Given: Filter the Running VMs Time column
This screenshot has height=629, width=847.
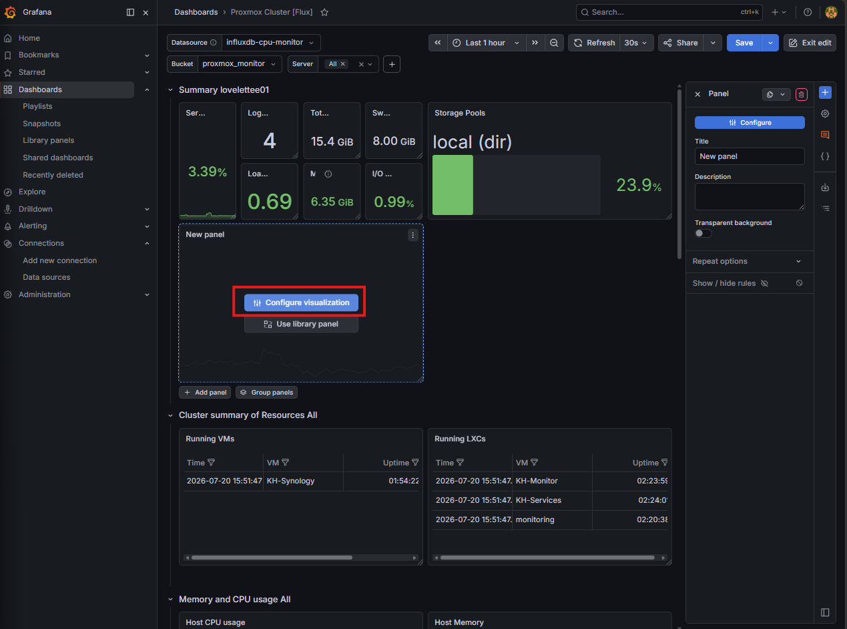Looking at the screenshot, I should click(211, 463).
